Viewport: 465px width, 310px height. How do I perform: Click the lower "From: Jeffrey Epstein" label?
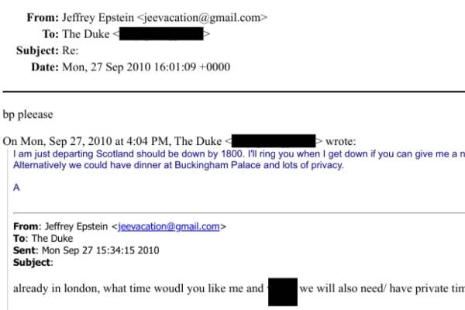pyautogui.click(x=62, y=227)
